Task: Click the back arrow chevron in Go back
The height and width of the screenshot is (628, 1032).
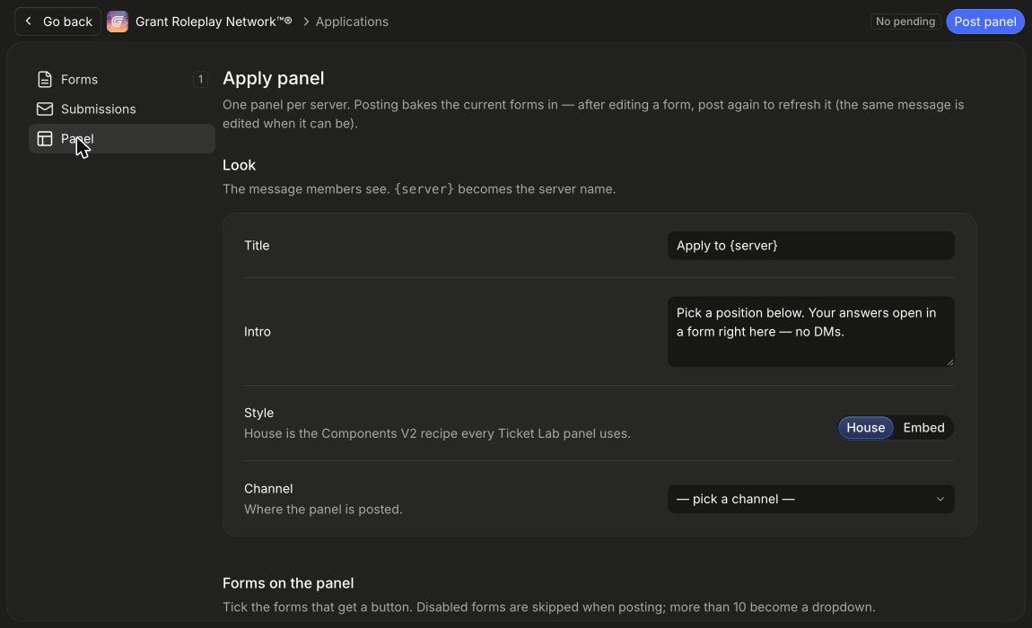Action: tap(29, 21)
